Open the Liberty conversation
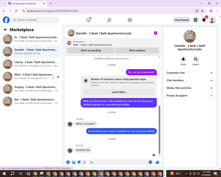Screen dimensions: 221x177 31,64
